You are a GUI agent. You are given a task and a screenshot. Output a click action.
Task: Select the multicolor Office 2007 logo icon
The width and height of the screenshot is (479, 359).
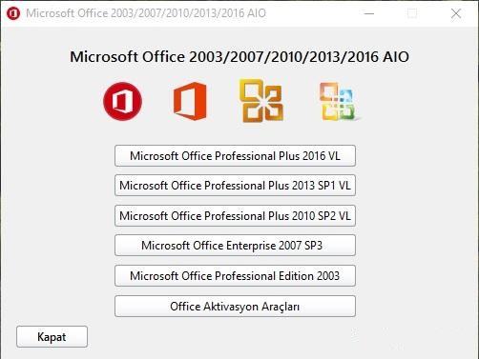(x=339, y=102)
